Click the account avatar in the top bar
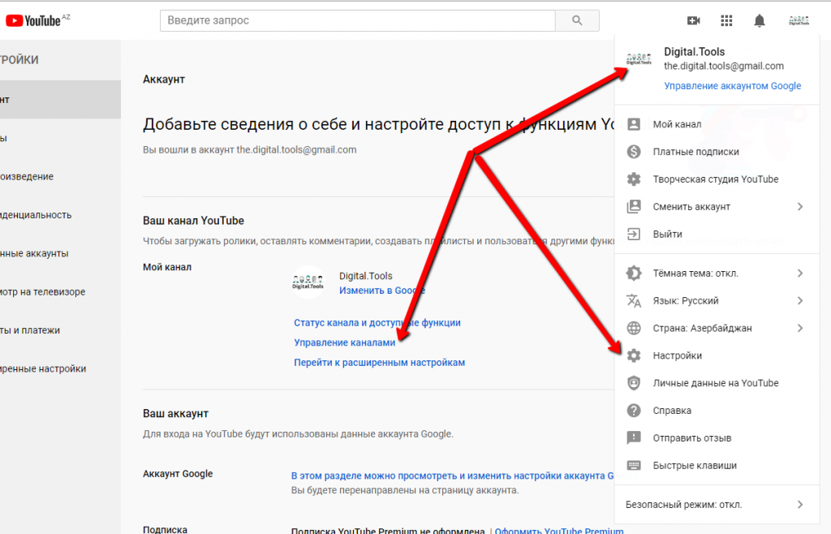Image resolution: width=831 pixels, height=534 pixels. pyautogui.click(x=799, y=20)
